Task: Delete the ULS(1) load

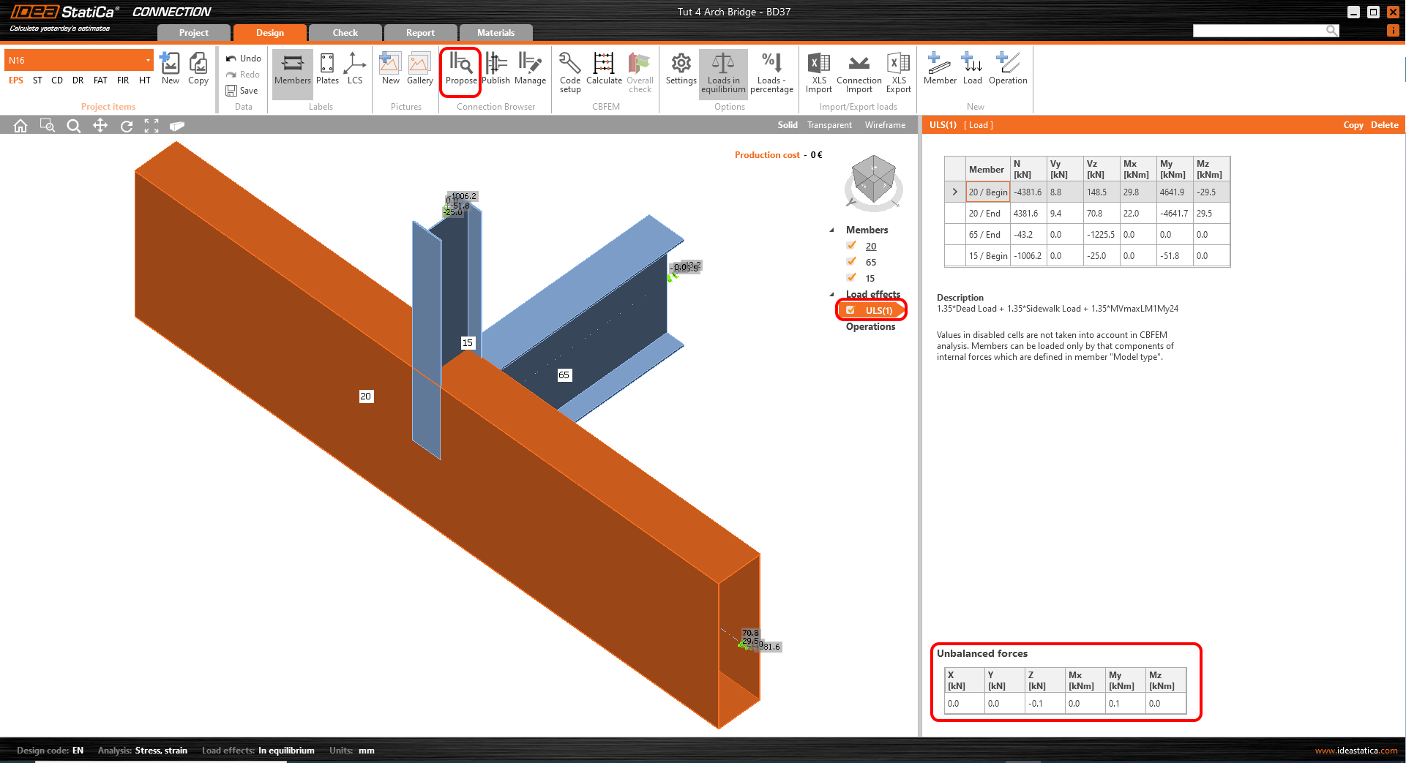Action: click(x=1384, y=125)
